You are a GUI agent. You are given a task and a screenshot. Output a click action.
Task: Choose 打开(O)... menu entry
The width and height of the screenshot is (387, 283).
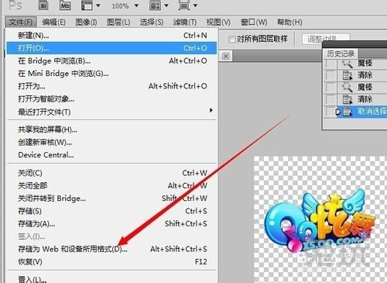[111, 48]
